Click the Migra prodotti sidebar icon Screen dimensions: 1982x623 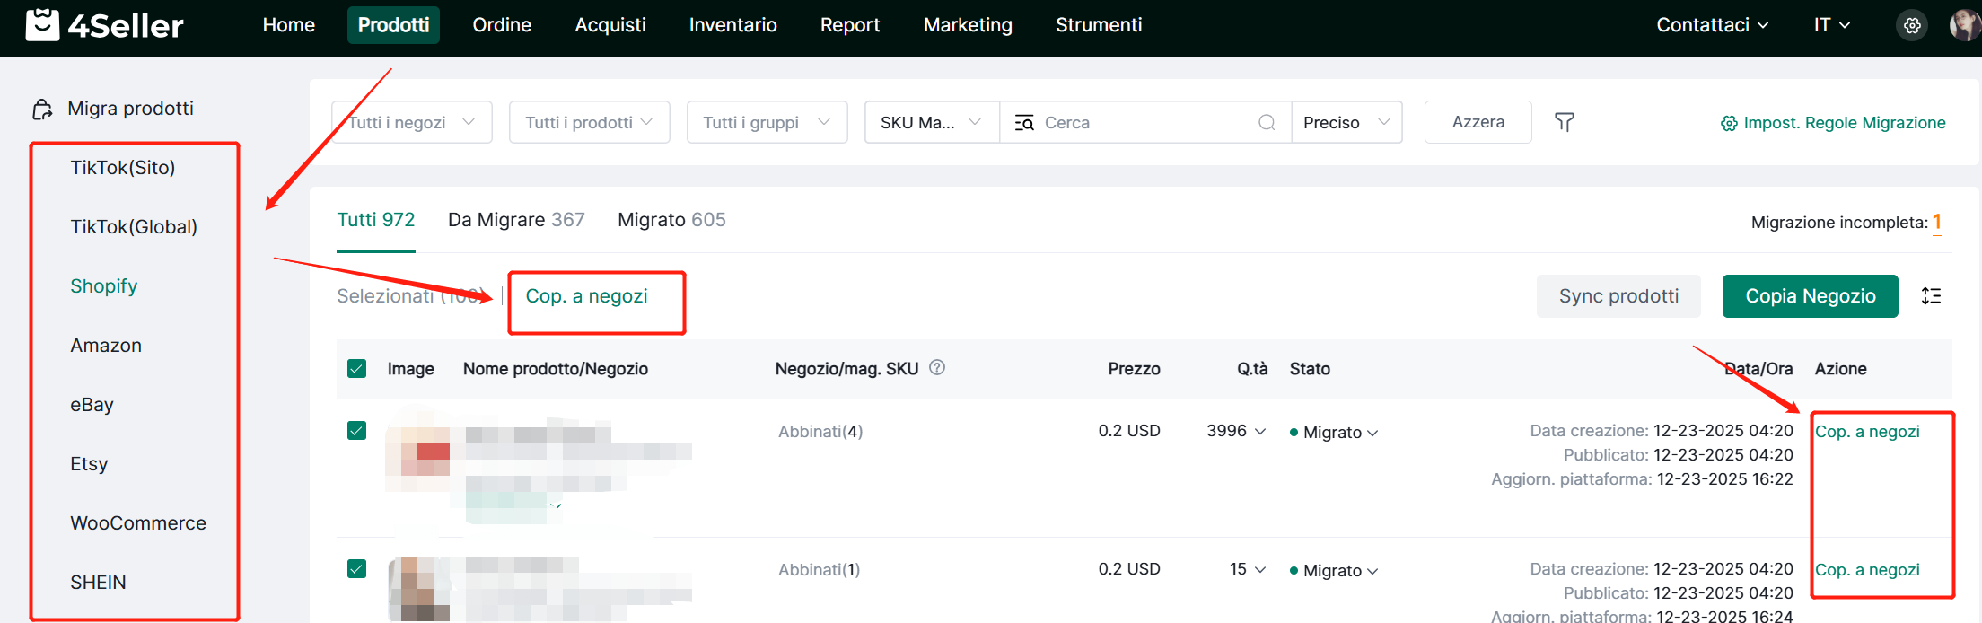click(x=42, y=110)
